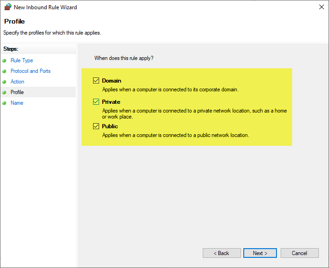Click the green dot next to Name step
The width and height of the screenshot is (329, 268).
[5, 103]
